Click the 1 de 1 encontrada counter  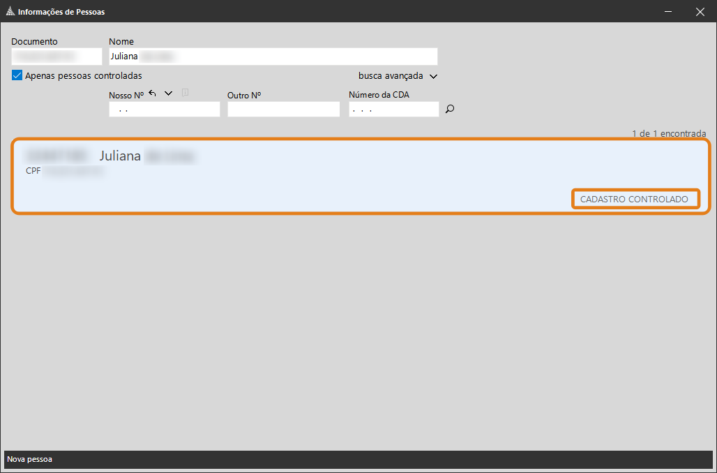pos(668,133)
